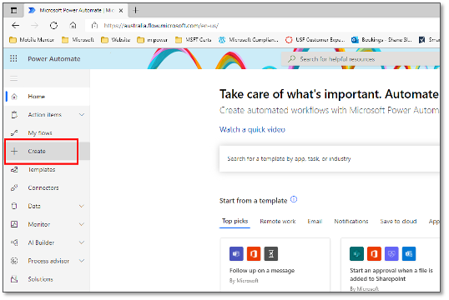Click the browser forward arrow
The width and height of the screenshot is (449, 300).
tap(35, 26)
